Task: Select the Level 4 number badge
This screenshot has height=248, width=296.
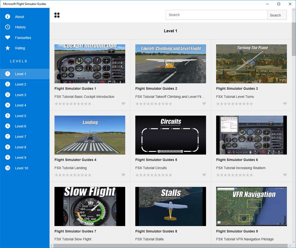Action: 8,105
